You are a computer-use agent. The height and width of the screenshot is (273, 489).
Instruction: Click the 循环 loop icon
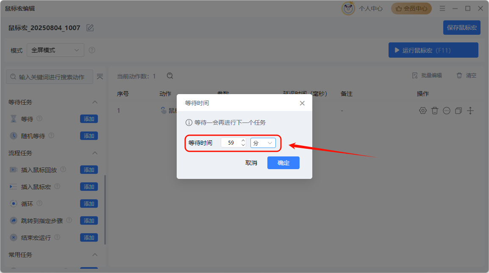[x=14, y=204]
